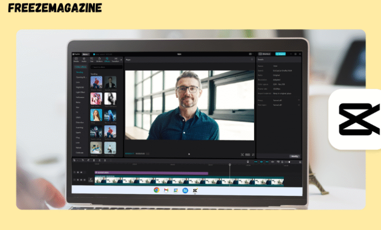Open Google Chrome from the shelf
Viewport: 381px width, 230px height.
[156, 190]
